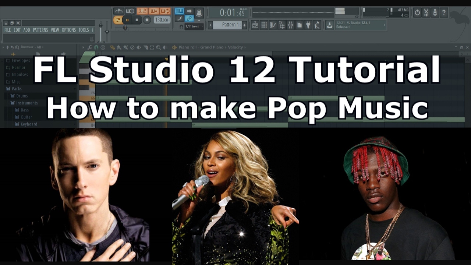The image size is (471, 265).
Task: Click the help question mark icon
Action: pos(444,13)
